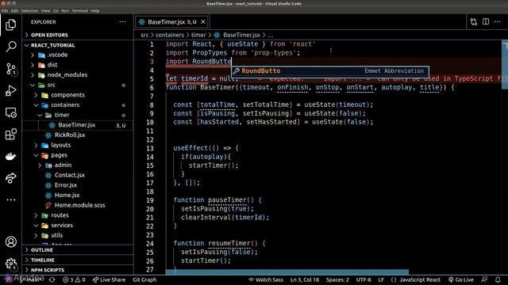Screen dimensions: 508x285
Task: Collapse the timer folder
Action: point(78,115)
